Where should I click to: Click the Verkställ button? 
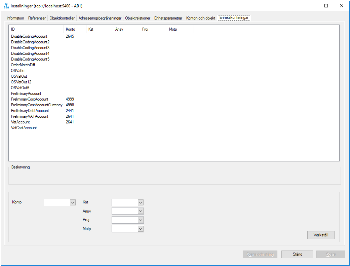[x=320, y=235]
